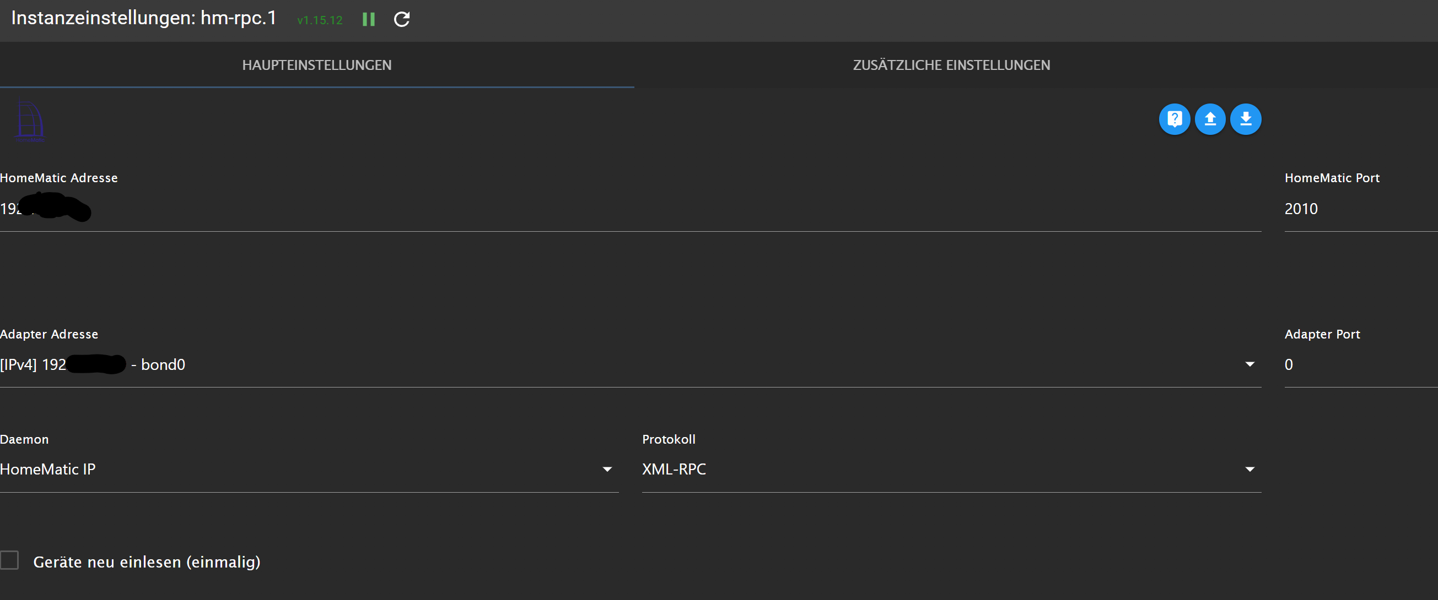Click the restart instance refresh icon
The width and height of the screenshot is (1438, 600).
(x=401, y=19)
